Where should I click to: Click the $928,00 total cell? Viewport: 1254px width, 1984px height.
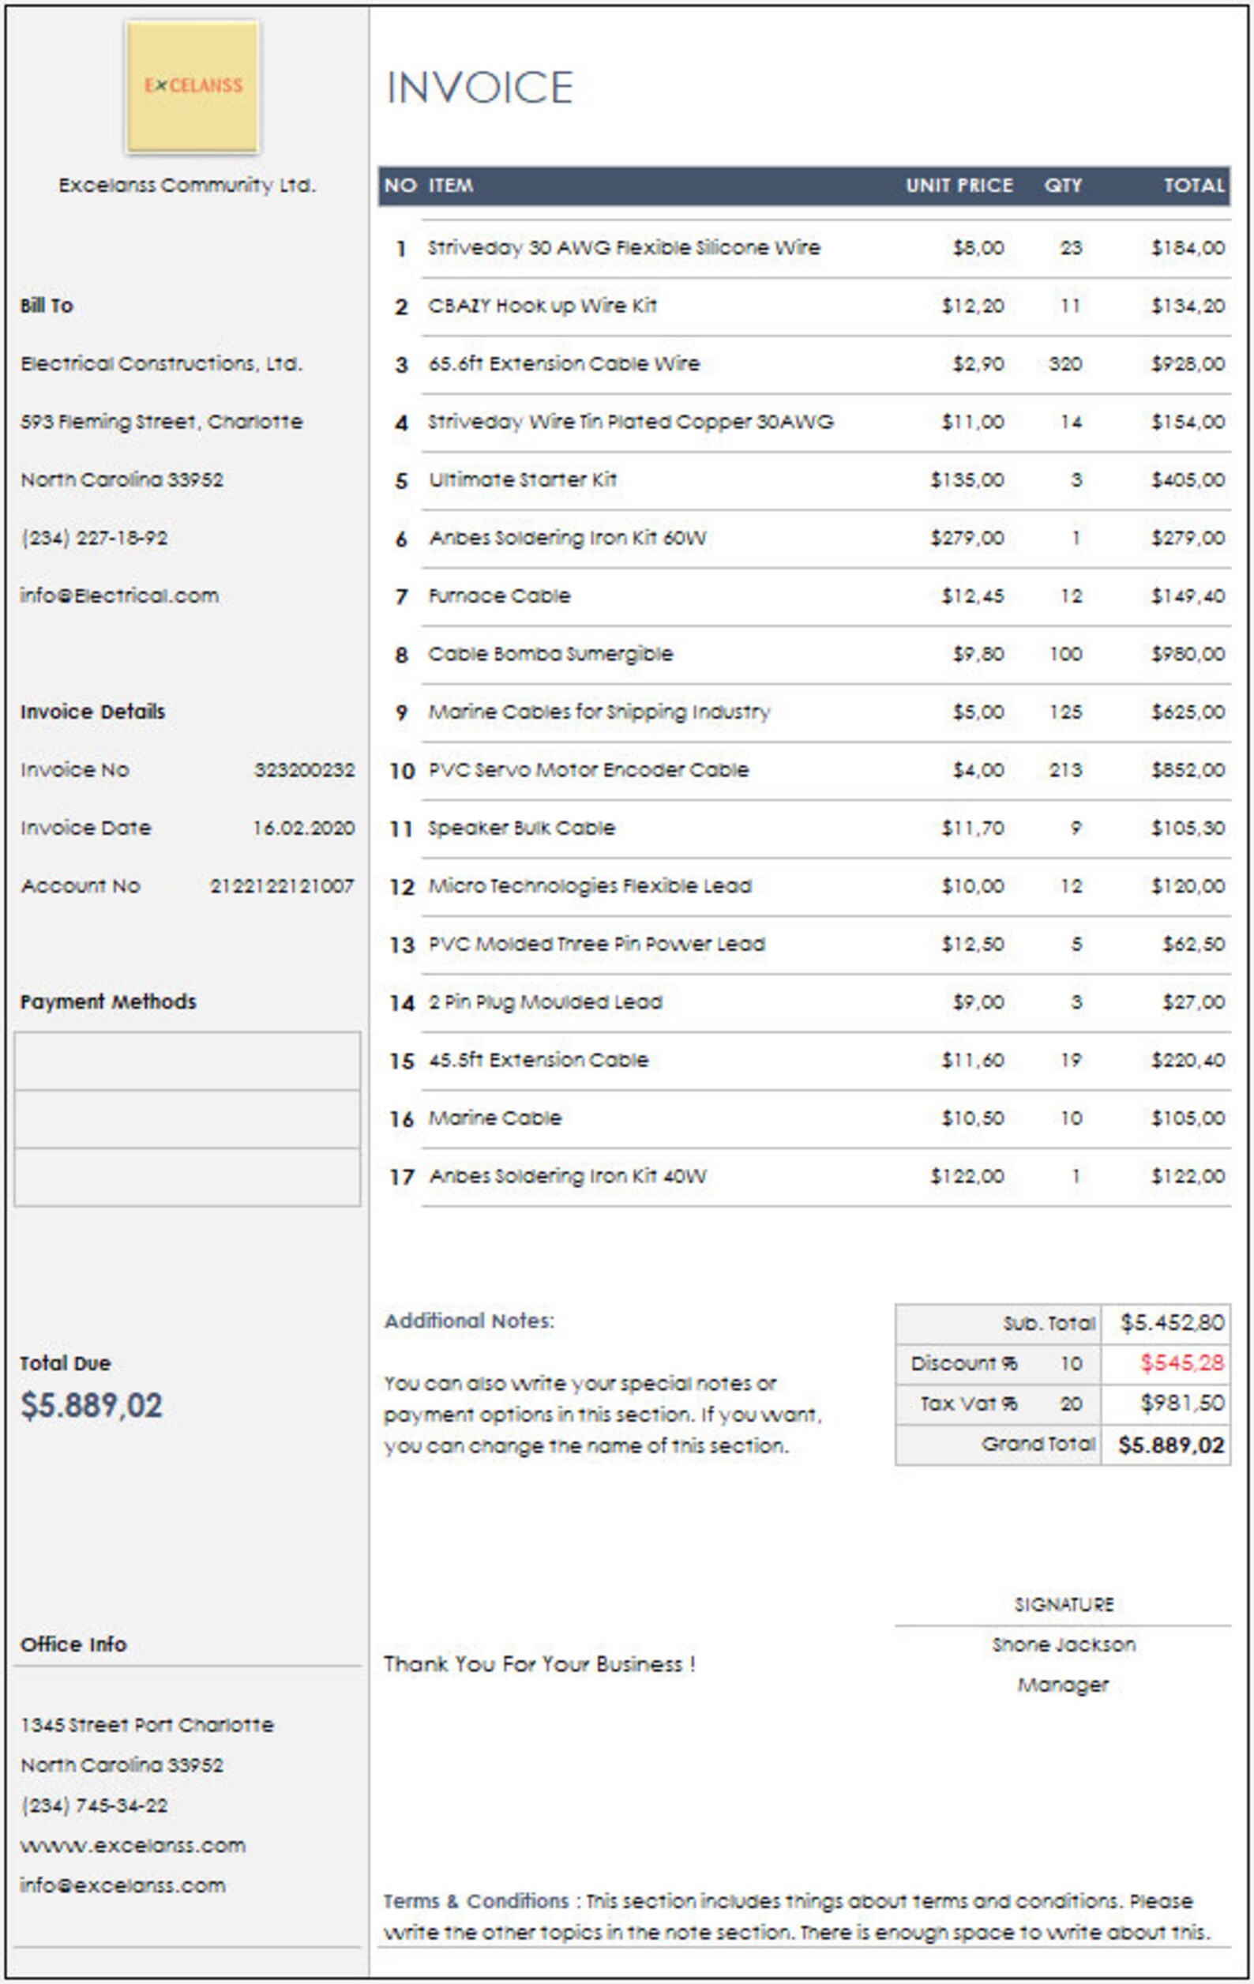[1187, 364]
